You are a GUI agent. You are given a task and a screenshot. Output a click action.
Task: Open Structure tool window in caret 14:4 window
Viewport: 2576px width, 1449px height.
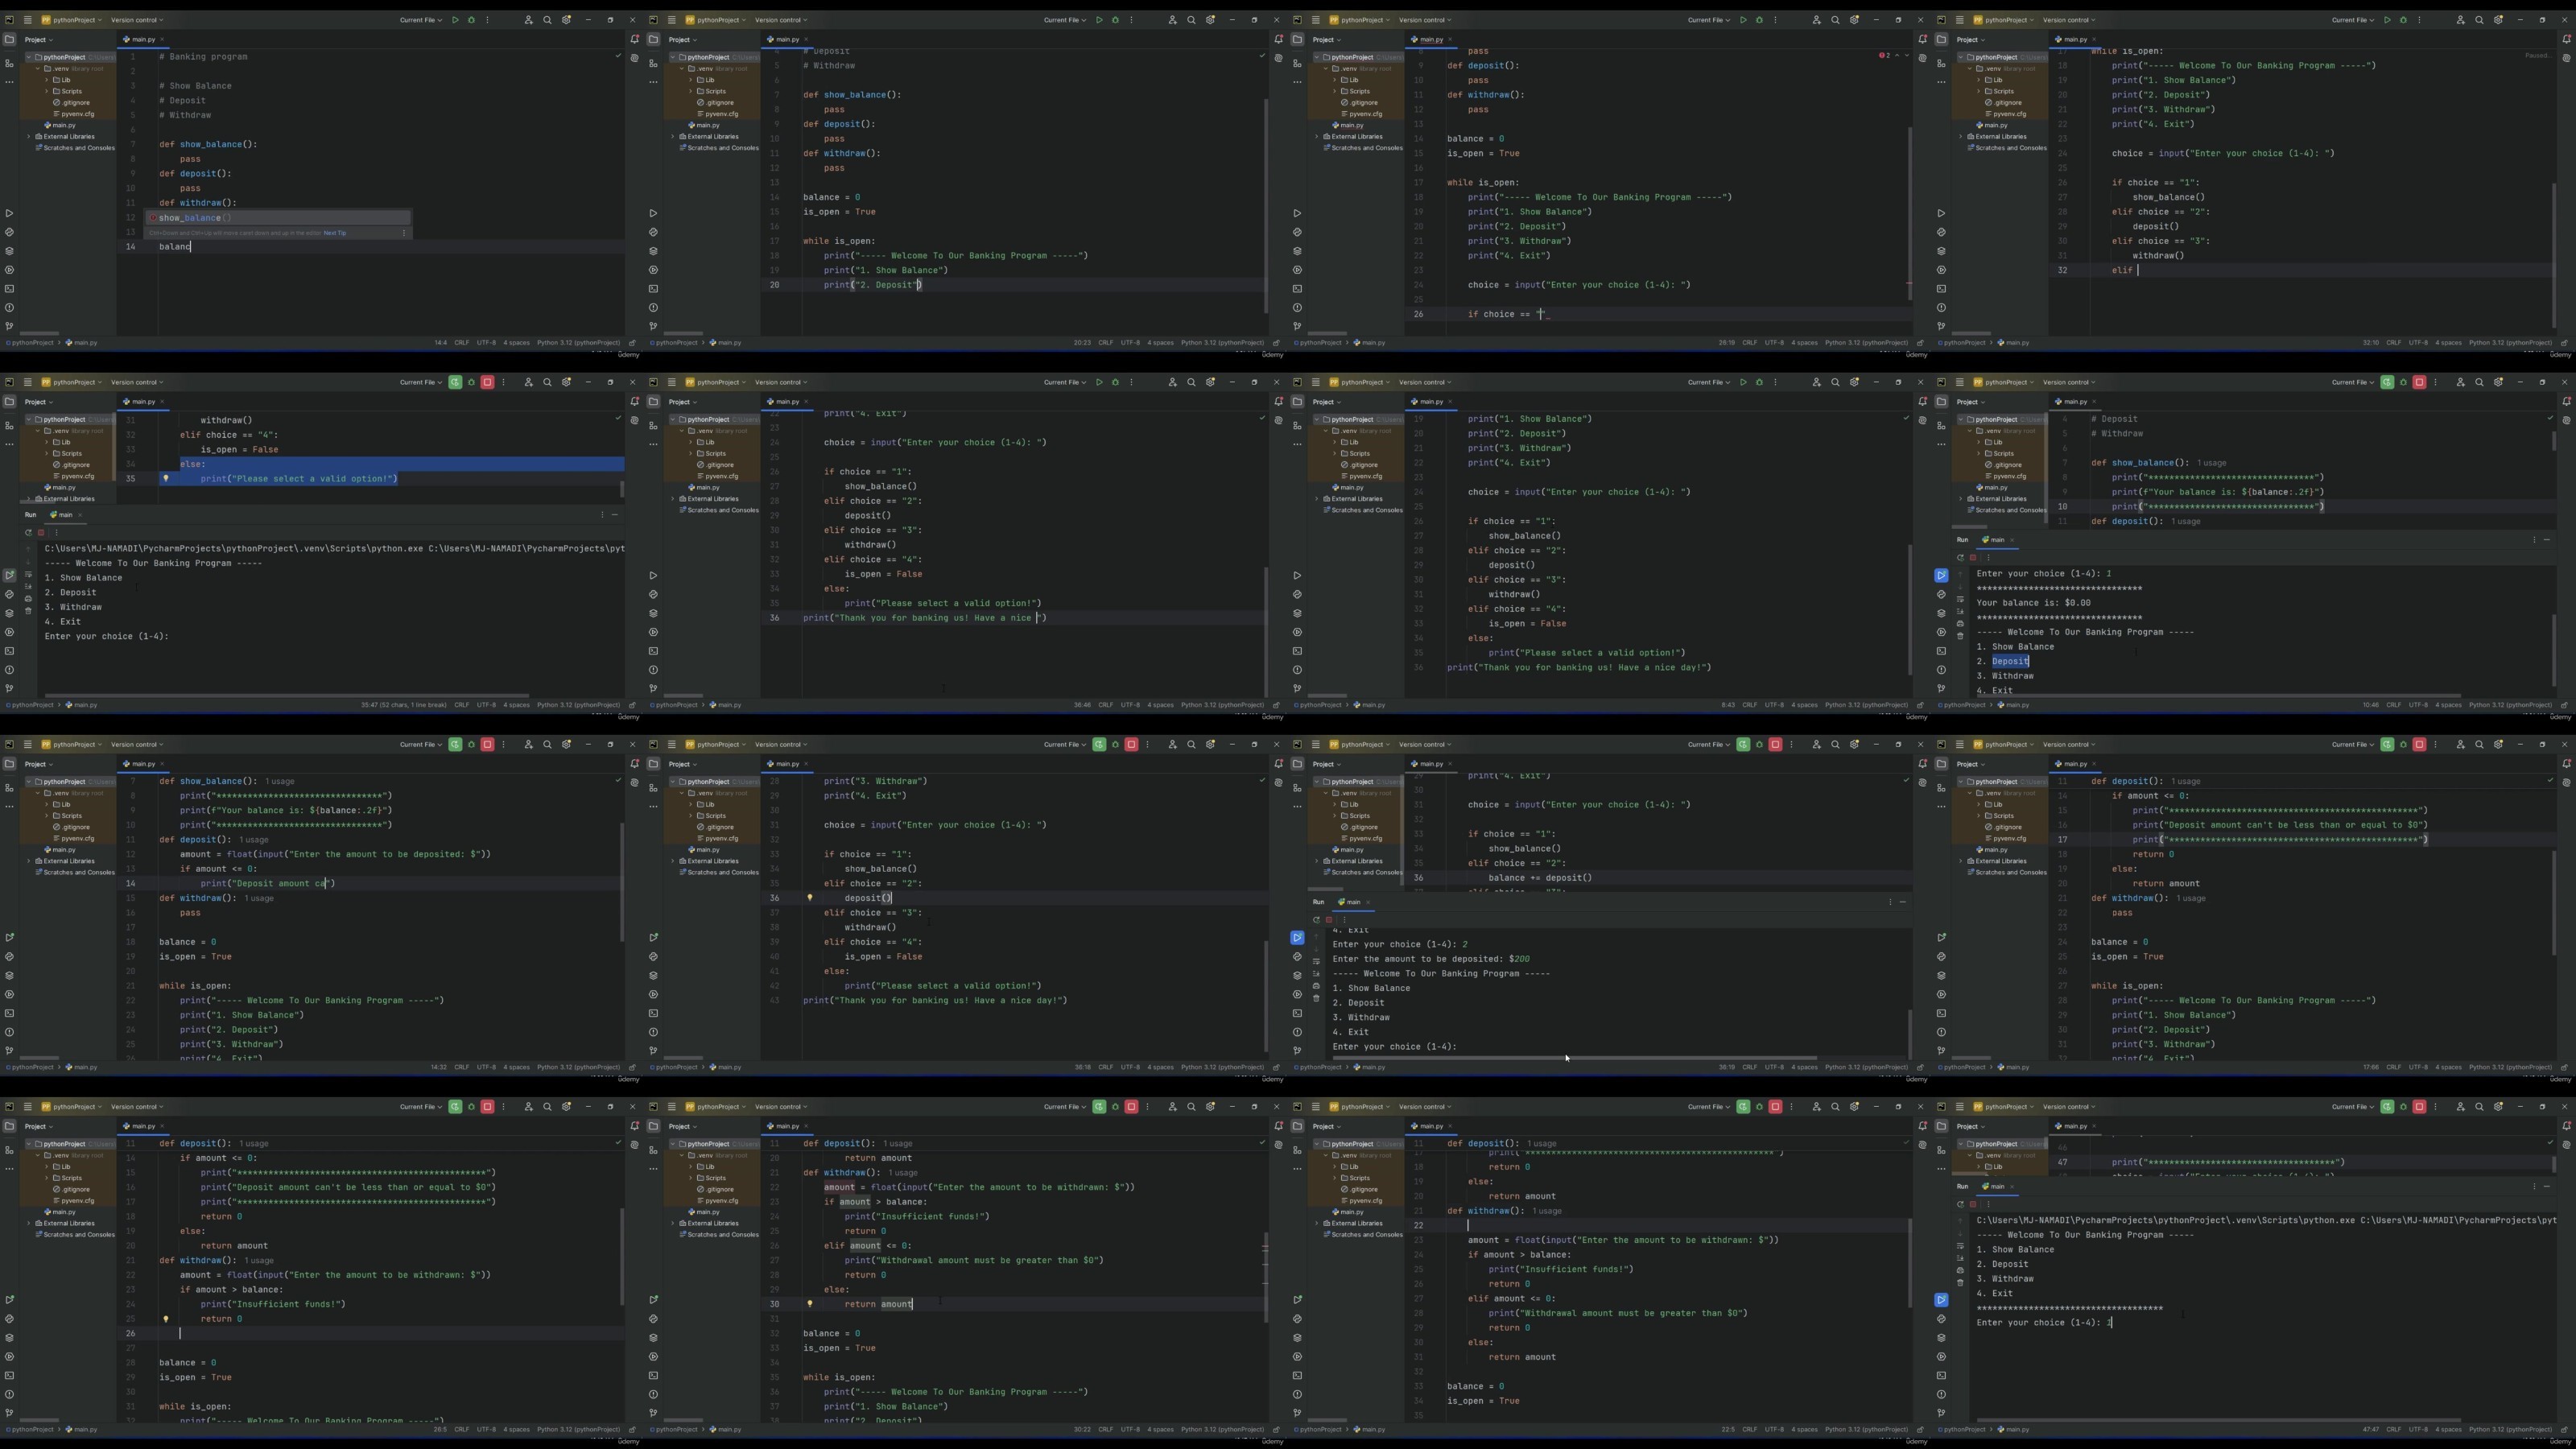pyautogui.click(x=9, y=64)
